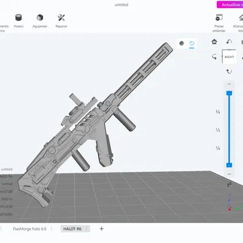Grab the upper handle of layer slider
Image resolution: width=243 pixels, height=243 pixels.
229,94
